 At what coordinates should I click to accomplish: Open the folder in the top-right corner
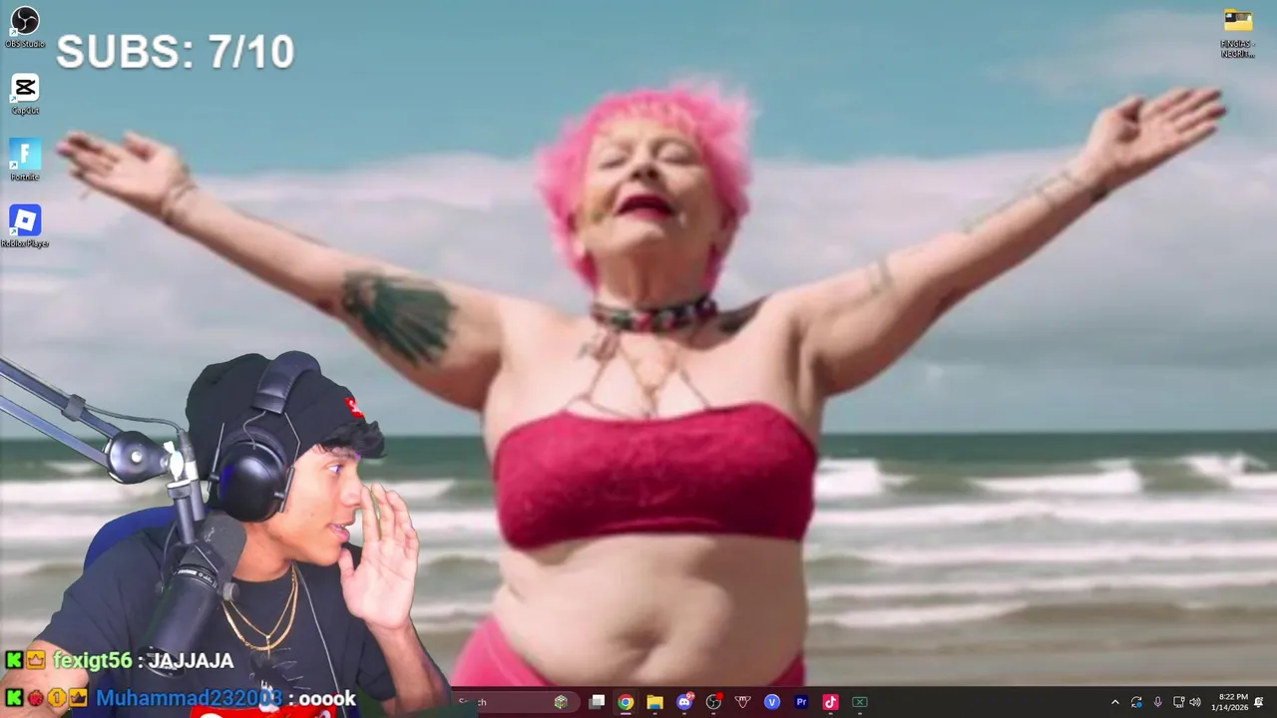[x=1238, y=33]
